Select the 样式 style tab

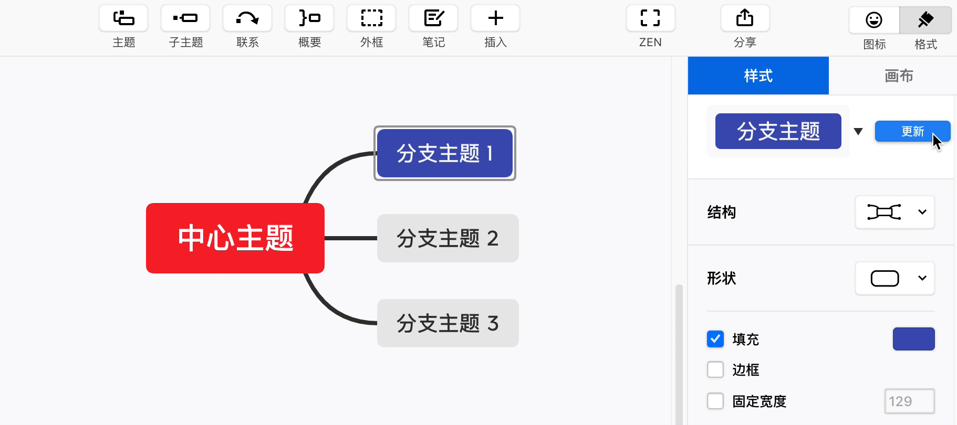pyautogui.click(x=758, y=76)
